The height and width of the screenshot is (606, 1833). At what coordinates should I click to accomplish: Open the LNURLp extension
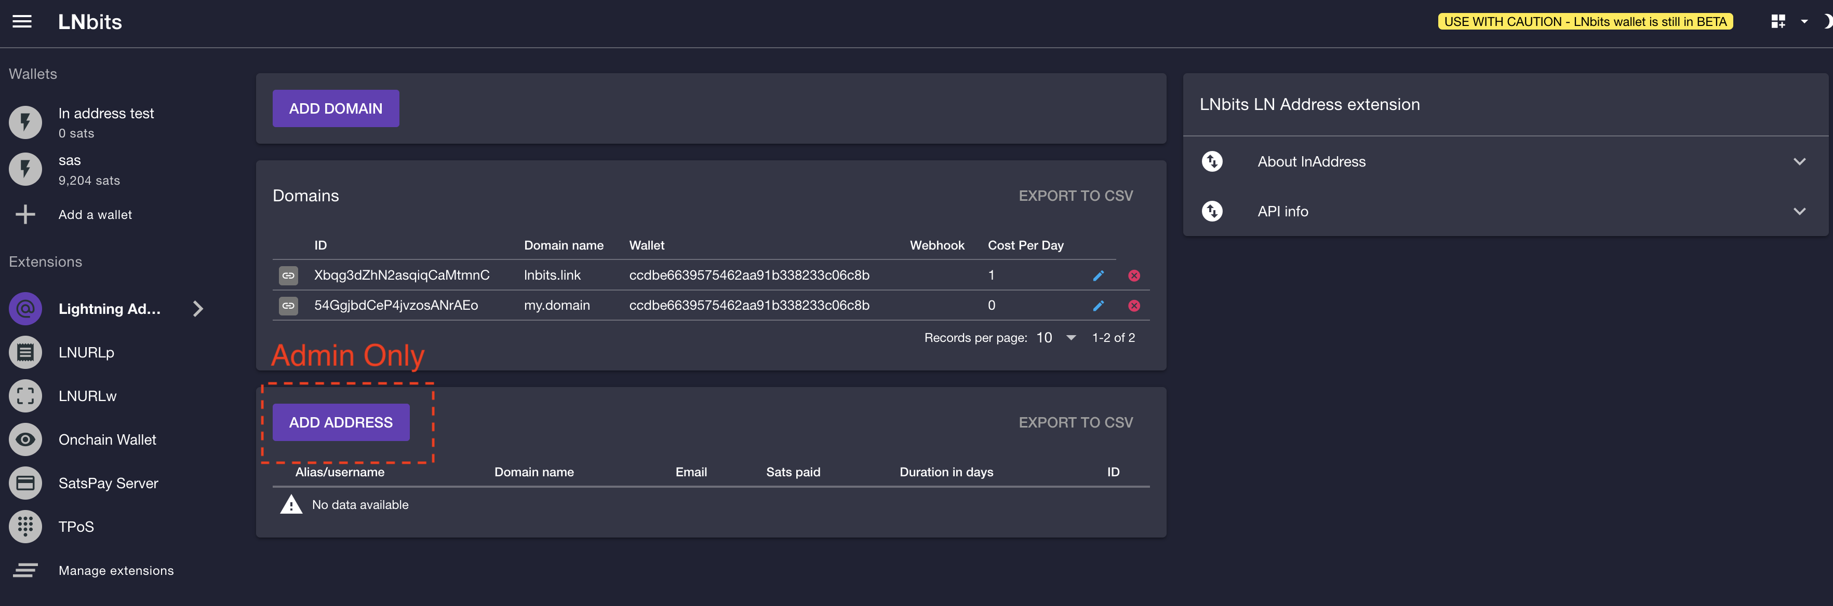[x=25, y=352]
